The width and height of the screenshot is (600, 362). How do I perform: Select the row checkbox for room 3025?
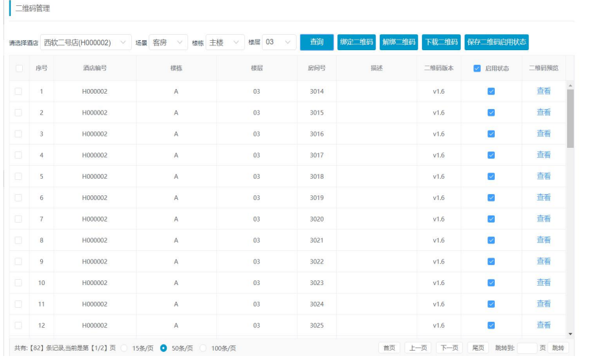[x=18, y=325]
